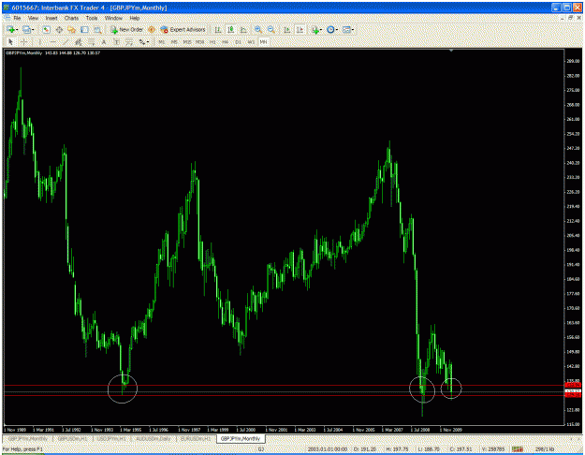Select the Text tool marked A
The width and height of the screenshot is (585, 455).
[x=104, y=42]
